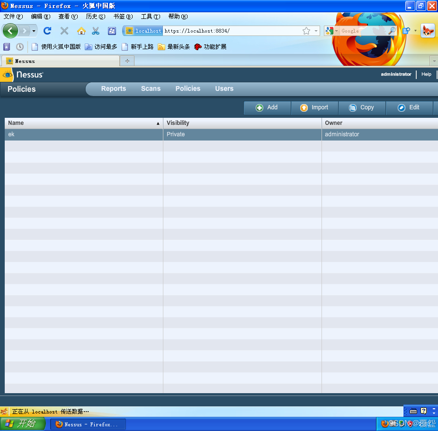This screenshot has width=438, height=431.
Task: Go to the home page icon
Action: (x=81, y=31)
